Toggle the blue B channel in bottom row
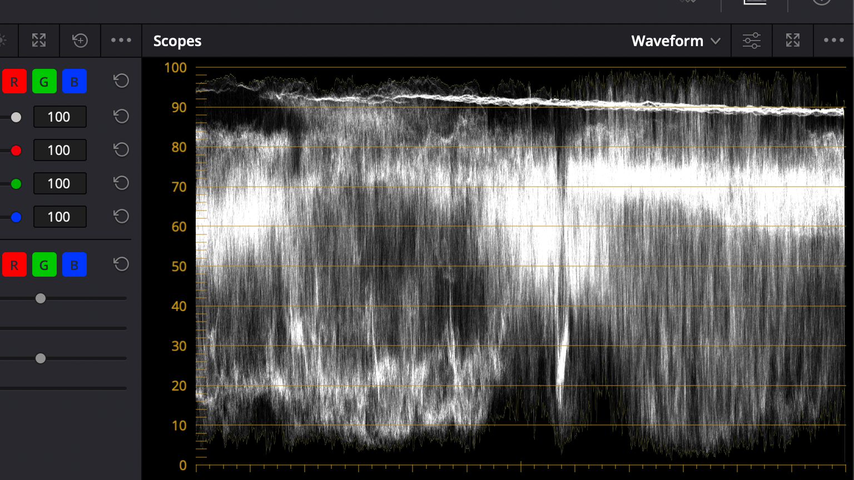Image resolution: width=854 pixels, height=480 pixels. [x=74, y=265]
